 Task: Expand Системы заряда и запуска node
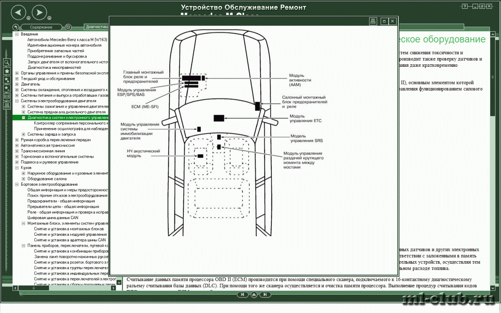point(23,134)
